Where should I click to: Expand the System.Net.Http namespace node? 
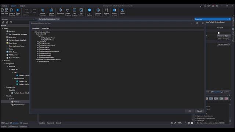coord(37,61)
